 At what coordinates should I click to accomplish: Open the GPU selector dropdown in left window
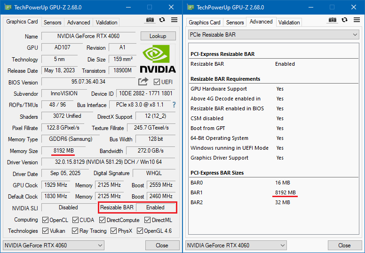[53, 245]
